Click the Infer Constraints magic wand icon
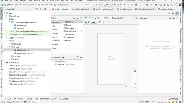The width and height of the screenshot is (184, 103). click(103, 22)
